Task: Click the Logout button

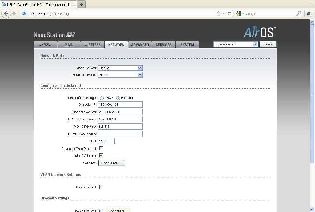Action: [268, 44]
